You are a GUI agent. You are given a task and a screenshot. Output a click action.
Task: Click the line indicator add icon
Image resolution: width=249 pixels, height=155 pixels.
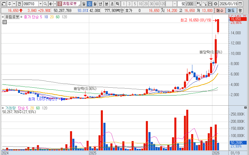pyautogui.click(x=205, y=4)
